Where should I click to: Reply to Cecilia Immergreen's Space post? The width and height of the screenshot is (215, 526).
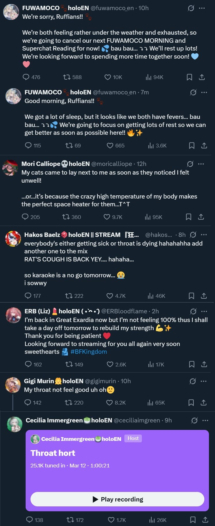(30, 520)
